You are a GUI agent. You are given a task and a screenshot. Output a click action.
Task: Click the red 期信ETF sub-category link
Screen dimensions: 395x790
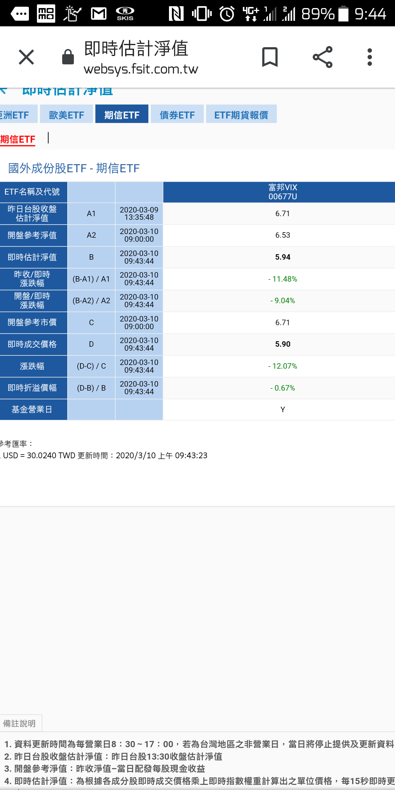click(x=18, y=139)
